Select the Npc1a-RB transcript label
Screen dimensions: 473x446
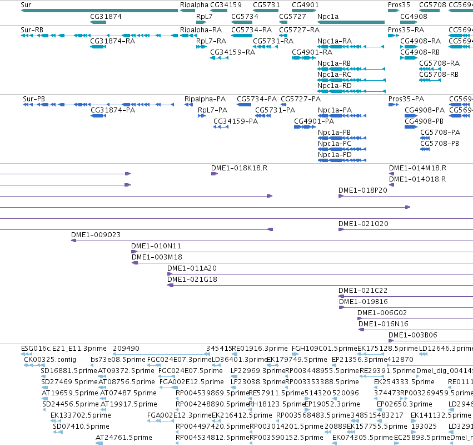pyautogui.click(x=334, y=63)
